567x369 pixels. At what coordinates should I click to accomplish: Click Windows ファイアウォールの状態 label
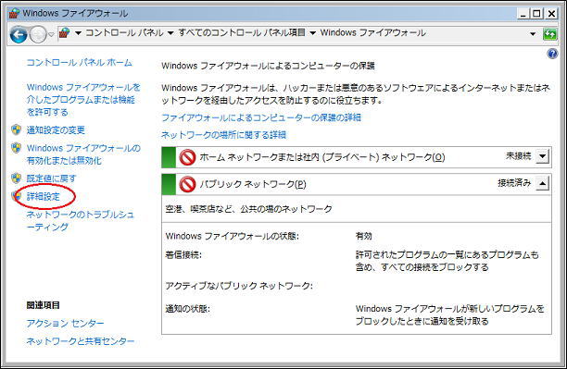(233, 236)
